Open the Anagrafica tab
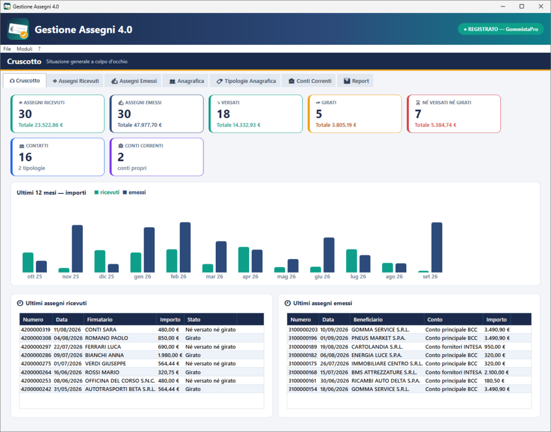Viewport: 551px width, 432px height. (186, 81)
